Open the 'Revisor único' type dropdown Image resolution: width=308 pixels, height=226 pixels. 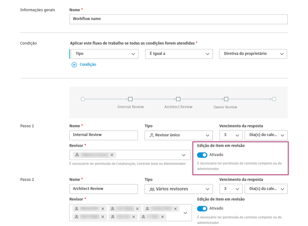(179, 135)
